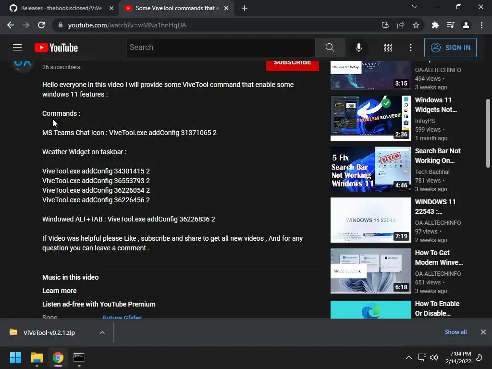Image resolution: width=492 pixels, height=369 pixels.
Task: Bookmark this tab with the star
Action: pos(416,25)
